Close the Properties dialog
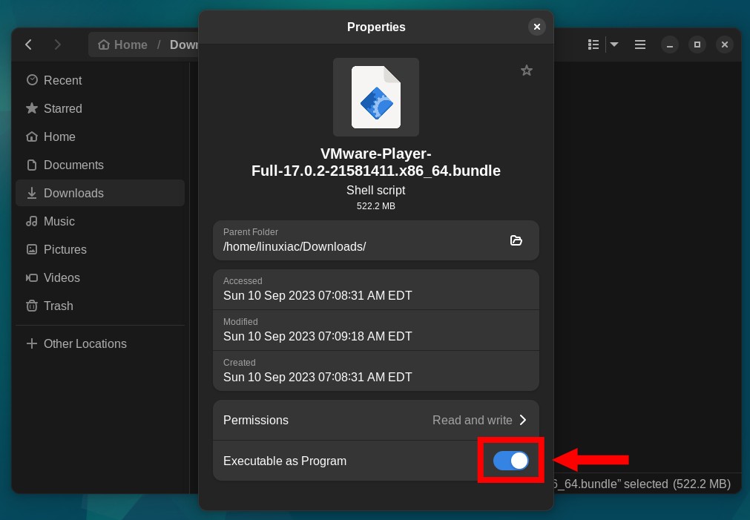Screen dimensions: 750x520 (x=536, y=27)
